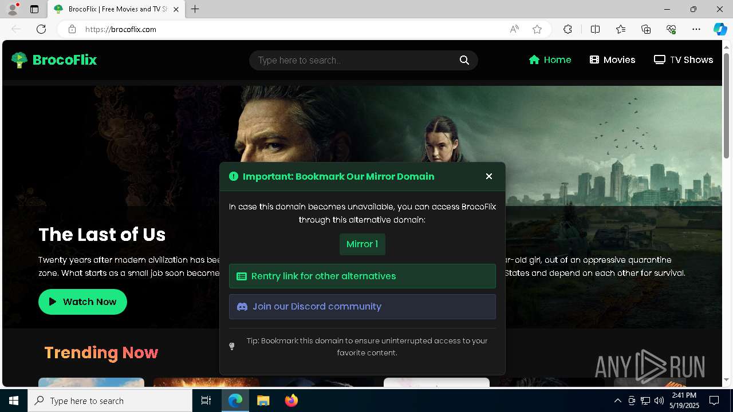733x412 pixels.
Task: Toggle Split screen icon
Action: (x=595, y=29)
